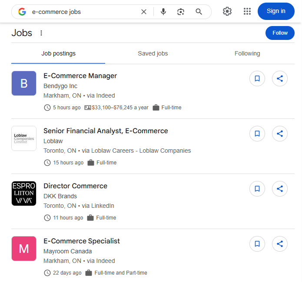This screenshot has height=282, width=302.
Task: Click the voice search microphone icon
Action: 163,12
